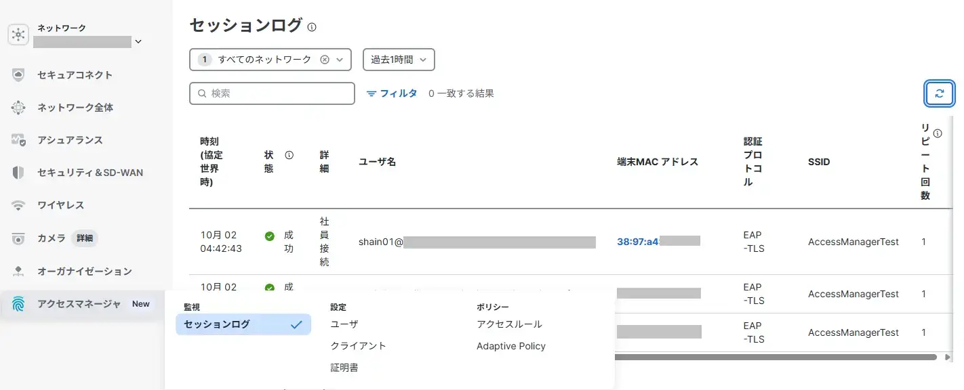
Task: Click the refresh icon button
Action: coord(939,94)
